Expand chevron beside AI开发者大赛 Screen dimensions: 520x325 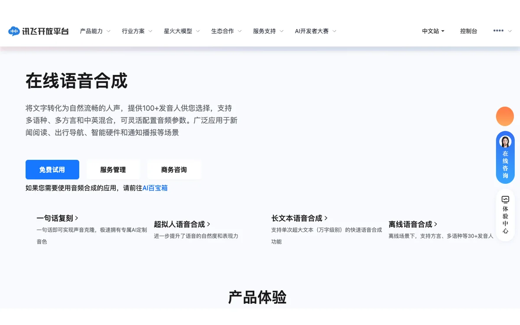point(335,31)
